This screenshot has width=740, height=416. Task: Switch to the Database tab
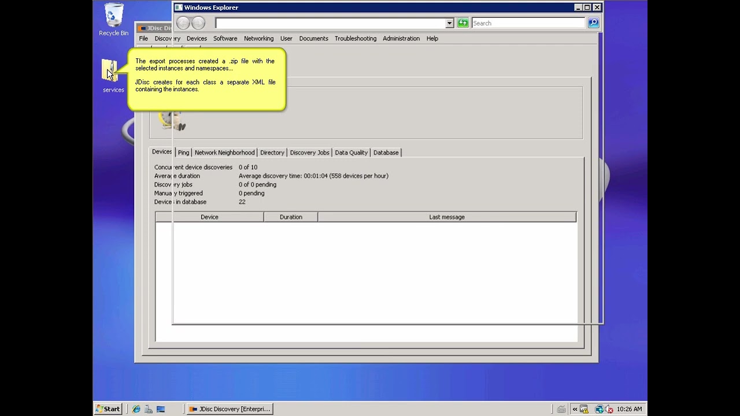click(x=386, y=153)
